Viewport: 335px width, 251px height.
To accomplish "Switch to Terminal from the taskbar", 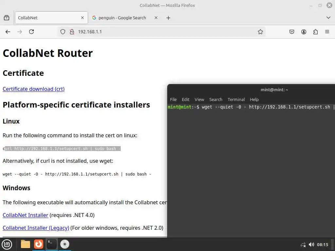I will (x=52, y=244).
